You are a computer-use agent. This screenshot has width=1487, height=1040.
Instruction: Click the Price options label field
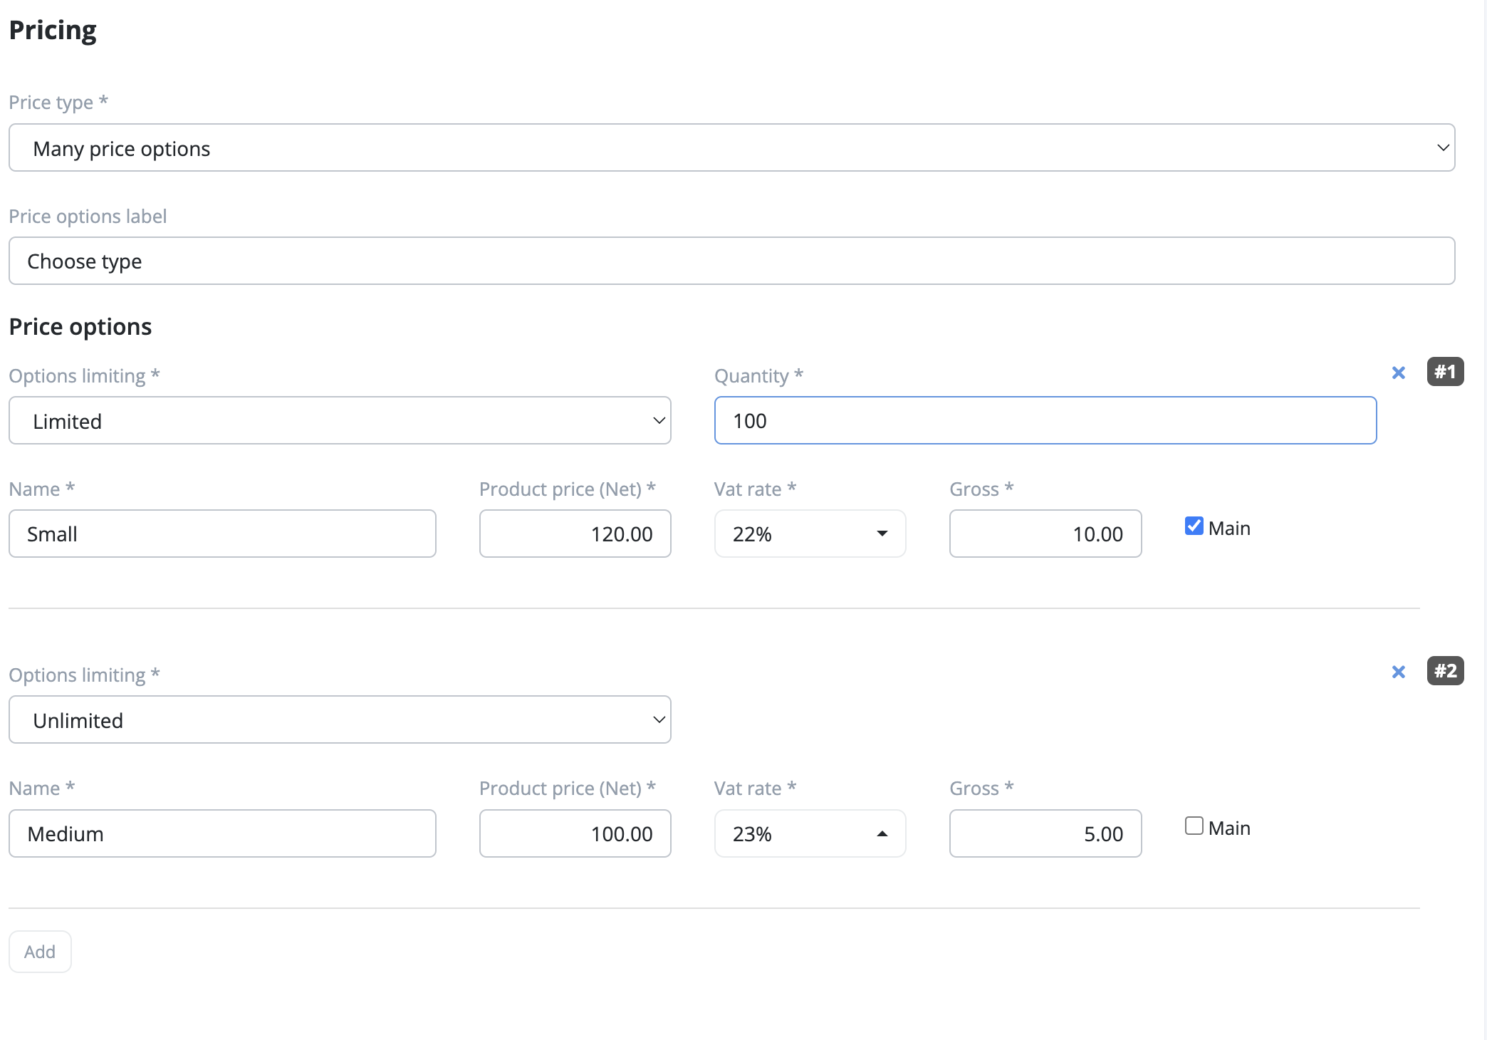tap(731, 261)
